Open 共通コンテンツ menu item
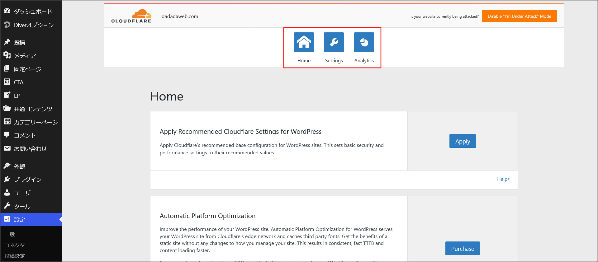 click(31, 109)
